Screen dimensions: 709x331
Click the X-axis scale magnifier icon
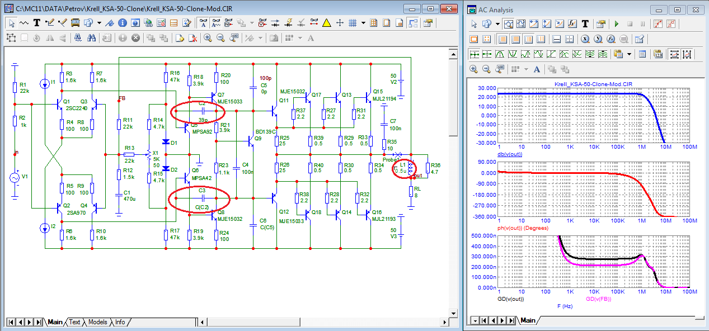[585, 39]
